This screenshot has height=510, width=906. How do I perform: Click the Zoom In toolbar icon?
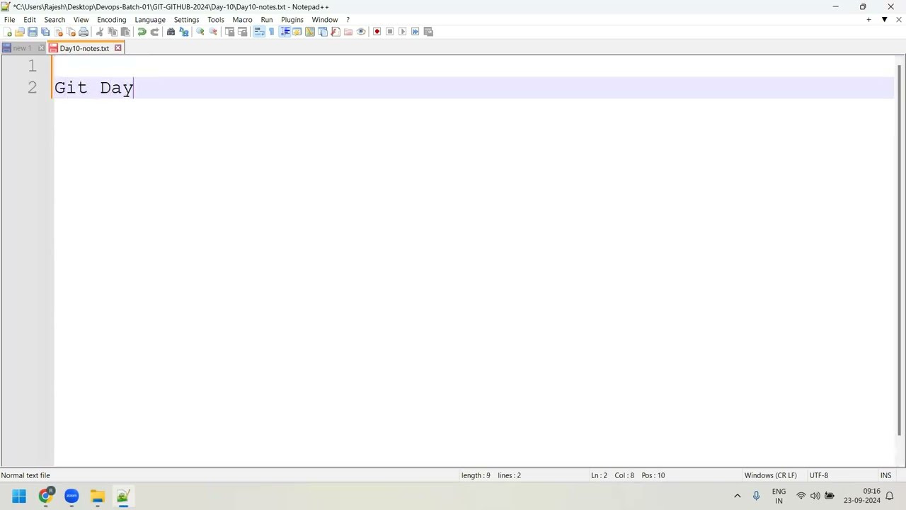coord(200,32)
